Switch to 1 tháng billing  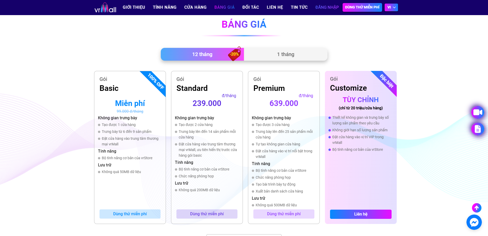pos(286,54)
